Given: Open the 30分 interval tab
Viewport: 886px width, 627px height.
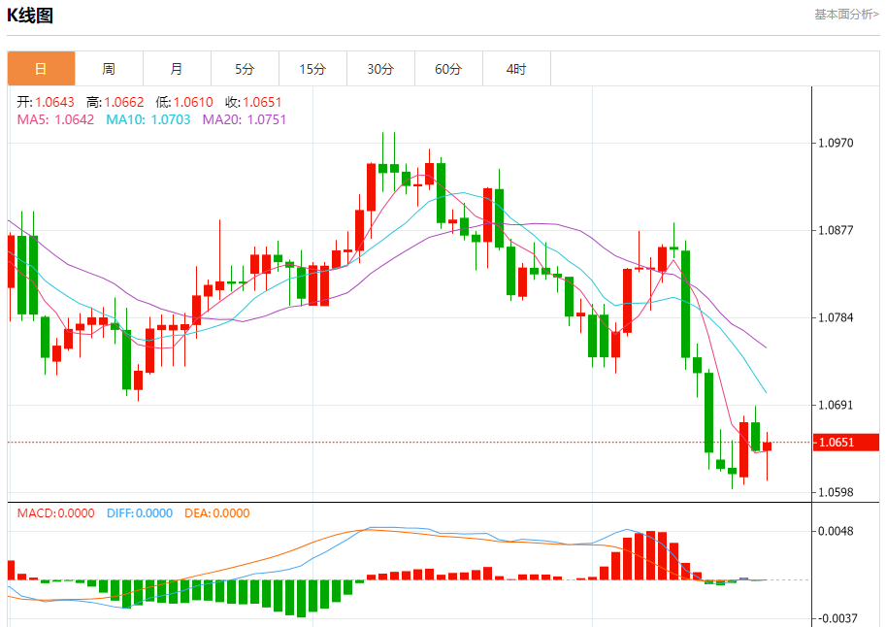Looking at the screenshot, I should (380, 69).
